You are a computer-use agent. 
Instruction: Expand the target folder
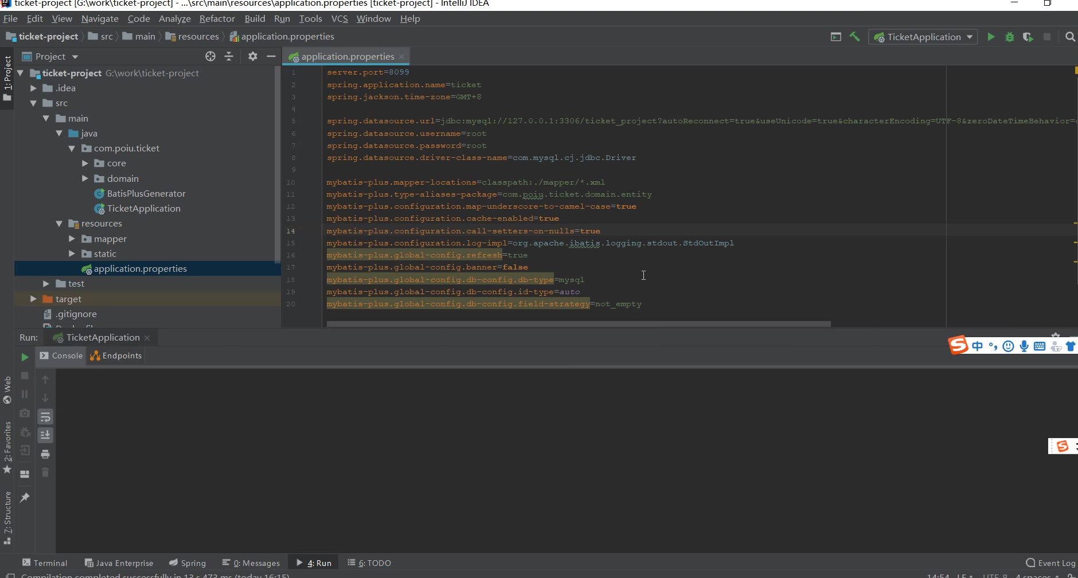pyautogui.click(x=33, y=299)
